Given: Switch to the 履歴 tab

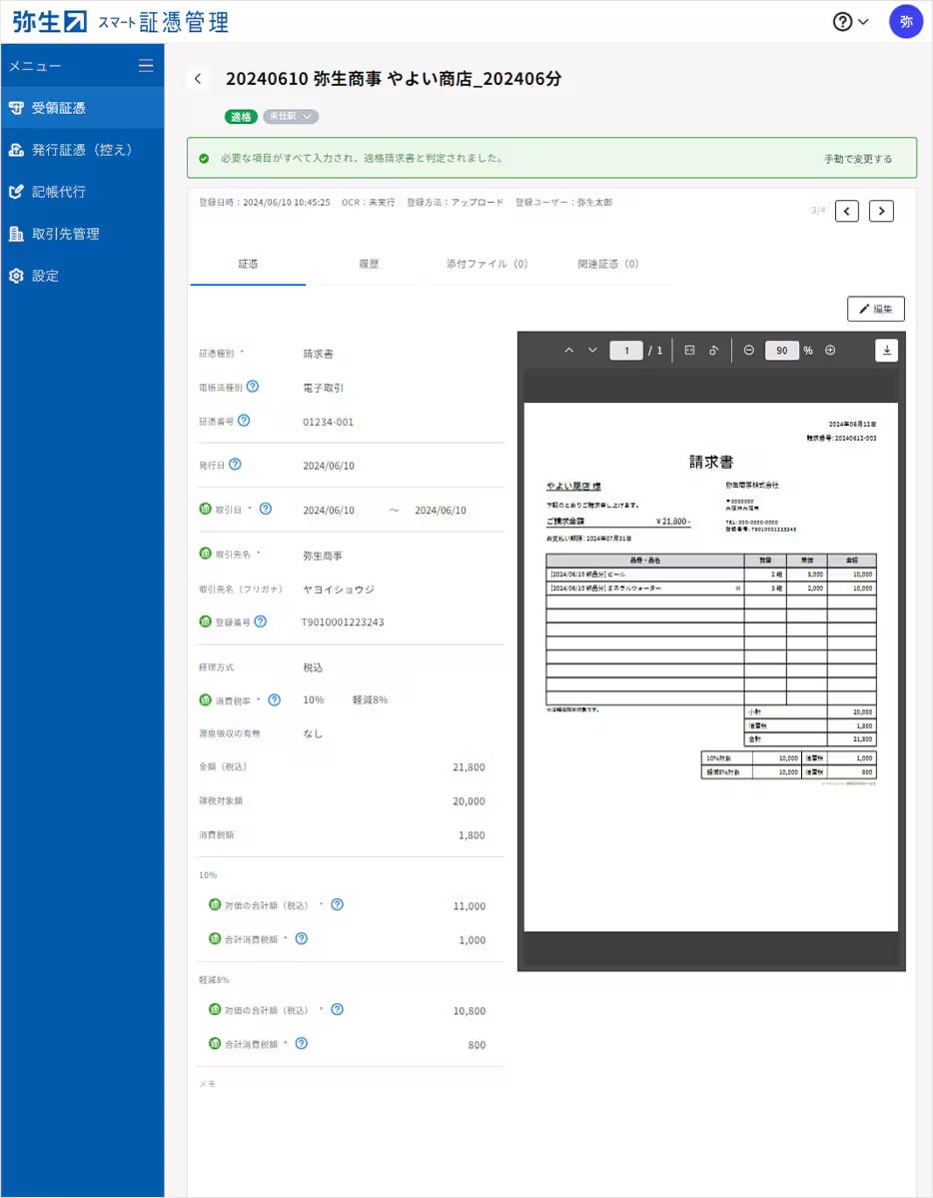Looking at the screenshot, I should [x=369, y=264].
